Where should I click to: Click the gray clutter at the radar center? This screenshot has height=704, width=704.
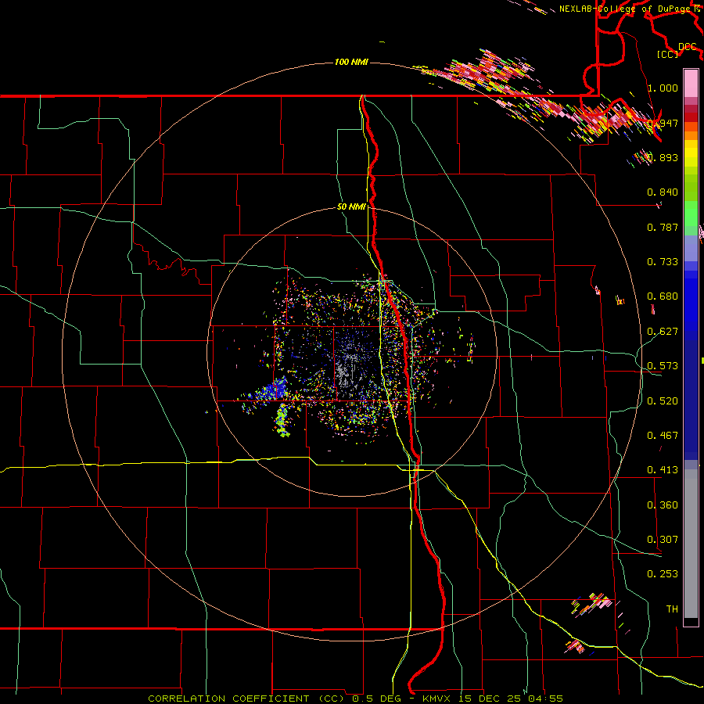click(347, 371)
